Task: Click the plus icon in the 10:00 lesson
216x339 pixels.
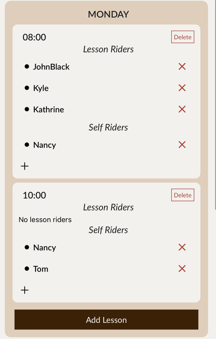Action: pos(24,290)
